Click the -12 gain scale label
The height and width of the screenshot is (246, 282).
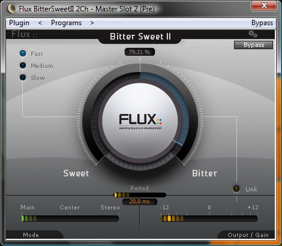pyautogui.click(x=164, y=208)
